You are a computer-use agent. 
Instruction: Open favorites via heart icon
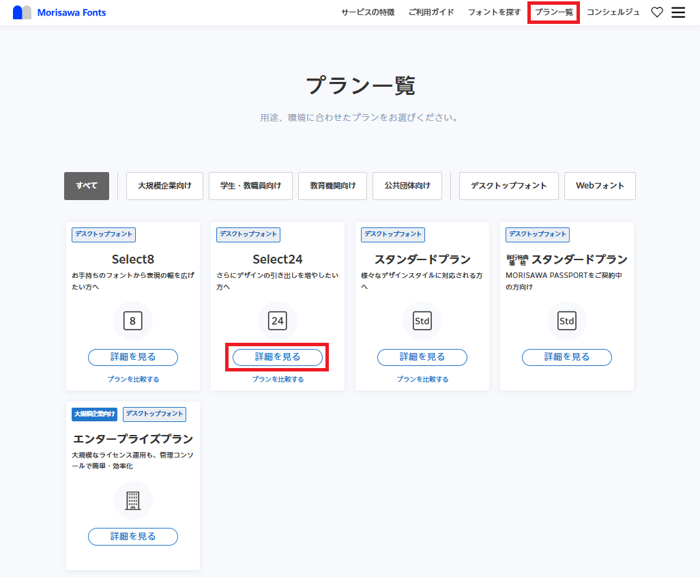pos(657,12)
